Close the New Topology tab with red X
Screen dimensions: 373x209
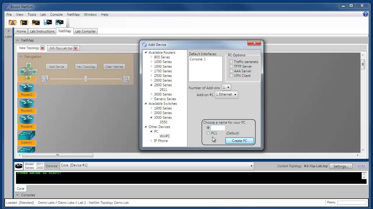point(43,48)
